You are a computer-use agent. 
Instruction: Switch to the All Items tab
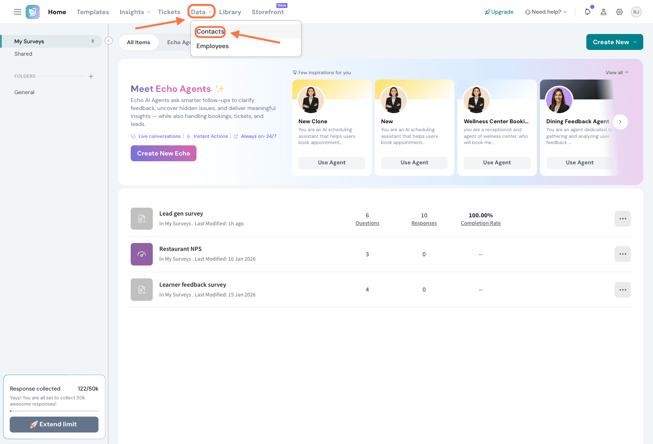click(139, 42)
